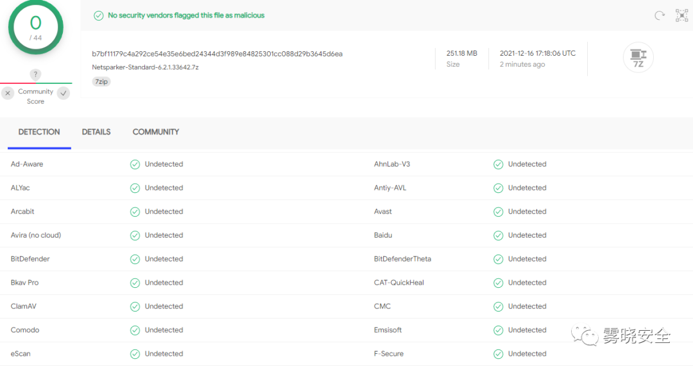Click the Emsisoft vendor name

coord(388,330)
